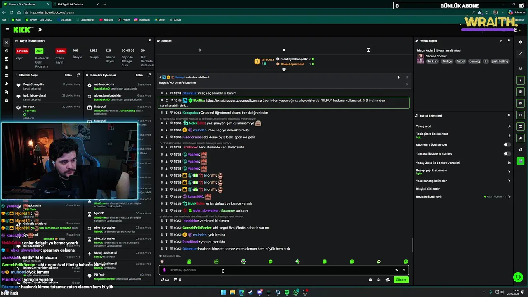528x297 pixels.
Task: Open wraithesports.com link in BotRix message
Action: tap(233, 101)
